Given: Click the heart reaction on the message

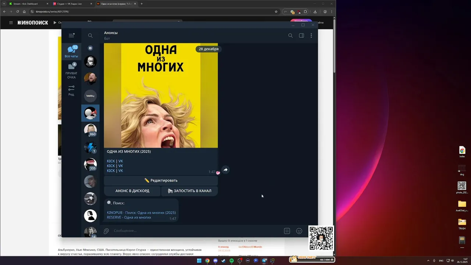Looking at the screenshot, I should [x=218, y=173].
